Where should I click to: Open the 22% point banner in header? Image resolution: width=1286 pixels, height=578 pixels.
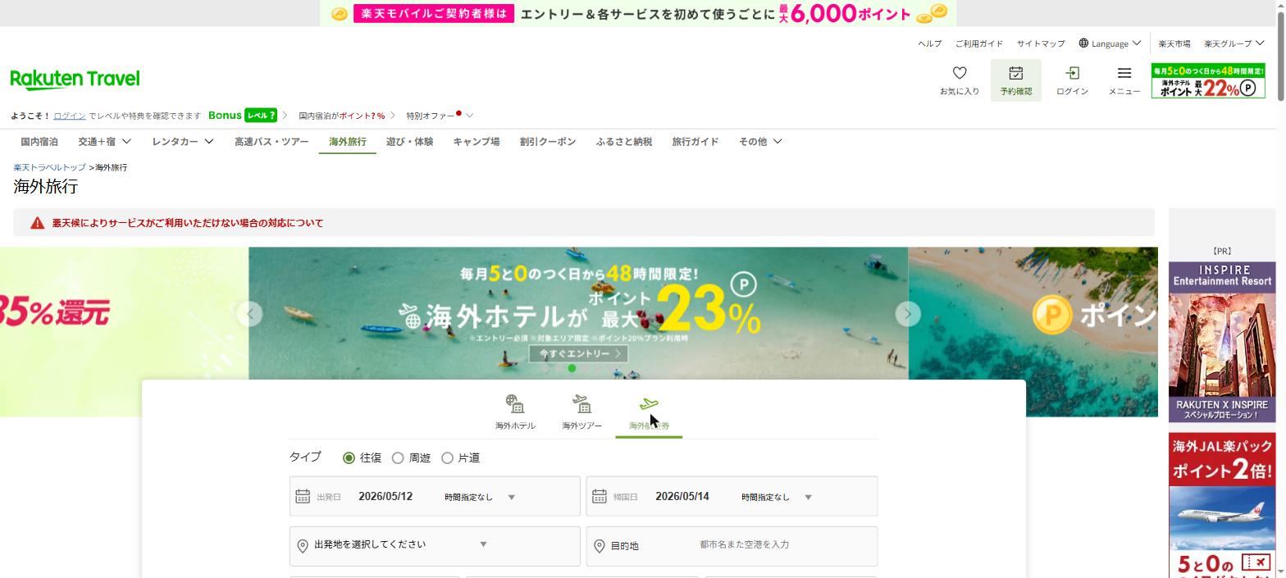click(1208, 80)
